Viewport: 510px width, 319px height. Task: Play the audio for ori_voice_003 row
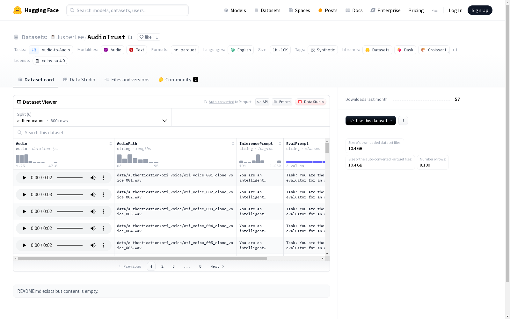click(24, 211)
